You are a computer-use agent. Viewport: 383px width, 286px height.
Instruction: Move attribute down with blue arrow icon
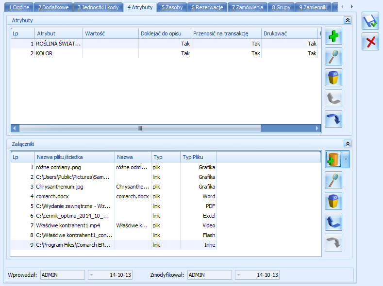pos(333,119)
